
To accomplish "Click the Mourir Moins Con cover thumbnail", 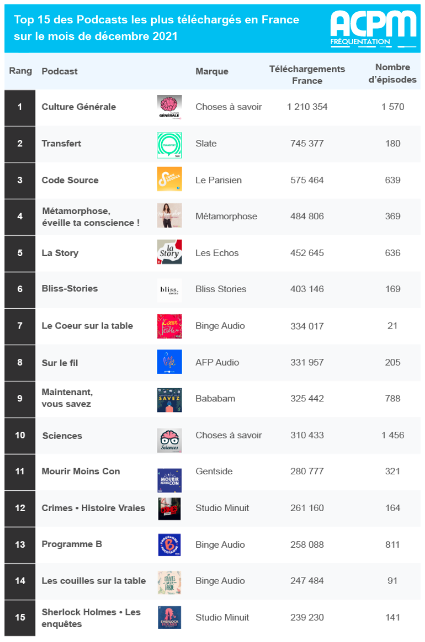I will click(x=169, y=480).
